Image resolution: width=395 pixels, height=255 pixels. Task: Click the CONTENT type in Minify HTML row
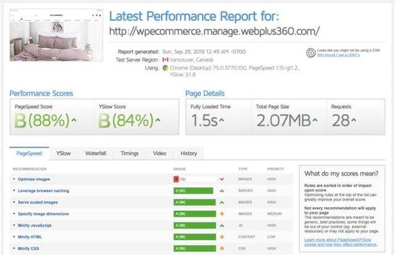click(247, 237)
